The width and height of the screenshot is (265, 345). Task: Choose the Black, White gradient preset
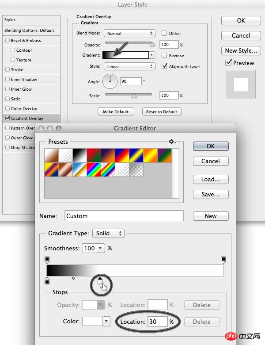[x=79, y=156]
